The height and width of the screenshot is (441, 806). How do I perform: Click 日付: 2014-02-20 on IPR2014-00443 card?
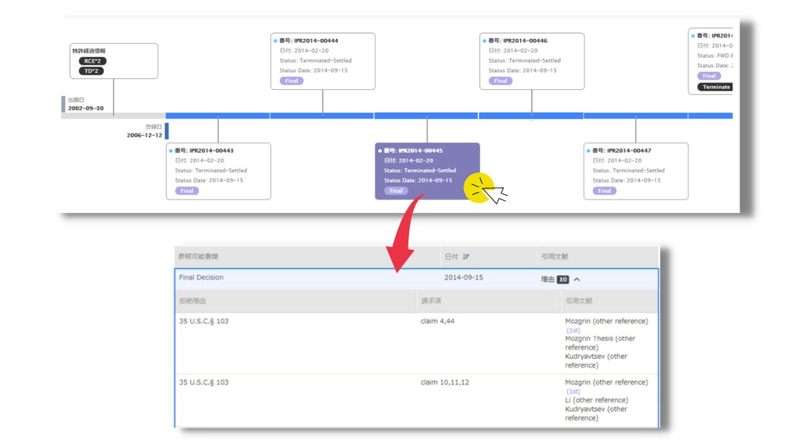(199, 160)
